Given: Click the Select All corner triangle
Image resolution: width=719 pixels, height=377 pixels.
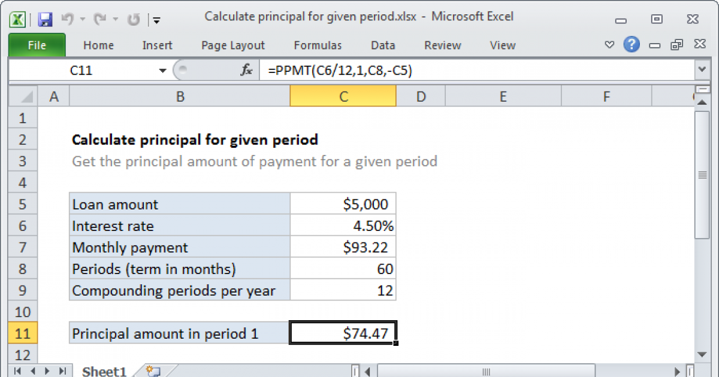Looking at the screenshot, I should [x=24, y=96].
